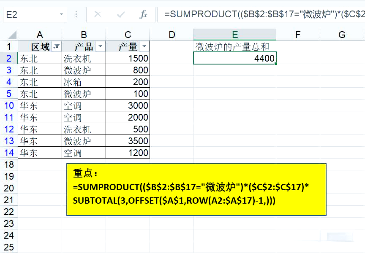Viewport: 365px width, 253px height.
Task: Select row 2 header
Action: point(9,58)
